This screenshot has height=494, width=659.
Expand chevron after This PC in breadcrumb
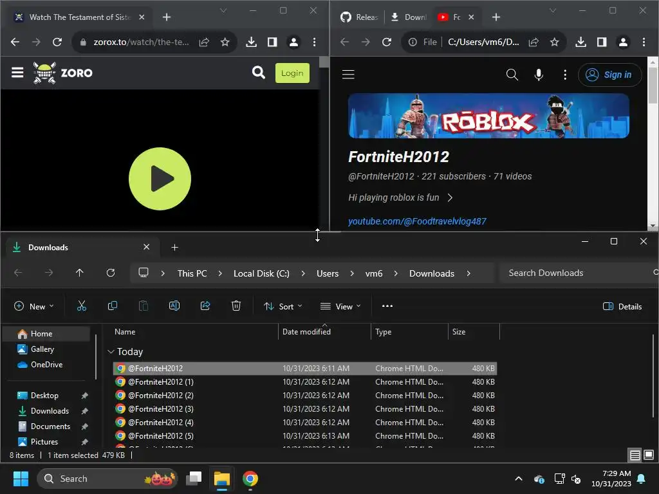coord(220,273)
